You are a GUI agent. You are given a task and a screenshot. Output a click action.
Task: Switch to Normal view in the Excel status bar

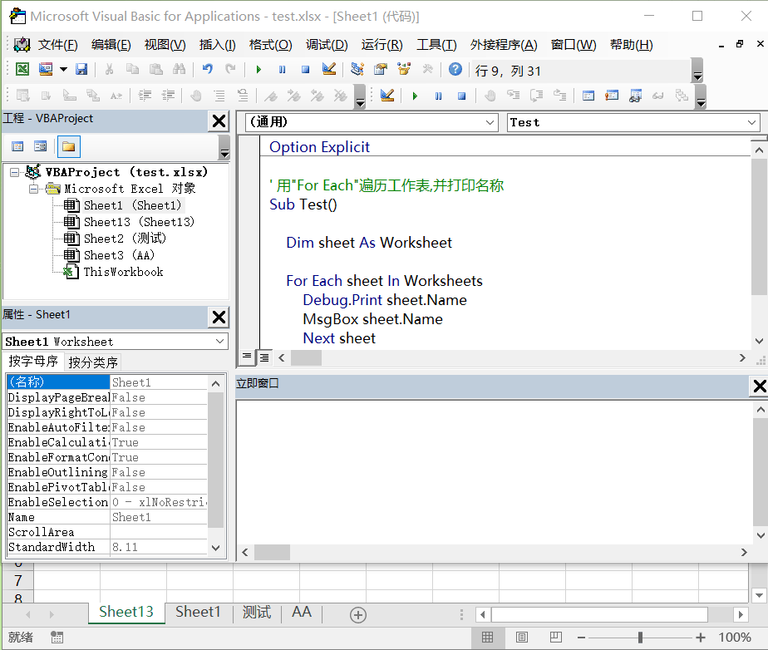click(x=487, y=637)
